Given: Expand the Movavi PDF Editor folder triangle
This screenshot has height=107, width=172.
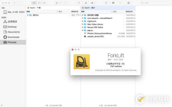Looking at the screenshot, I should click(83, 27).
